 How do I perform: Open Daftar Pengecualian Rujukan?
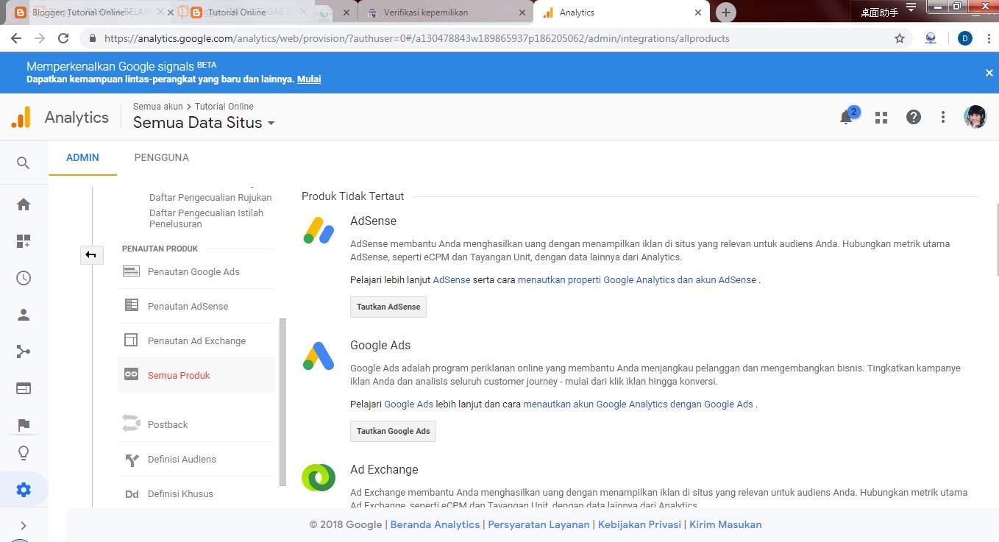coord(210,197)
